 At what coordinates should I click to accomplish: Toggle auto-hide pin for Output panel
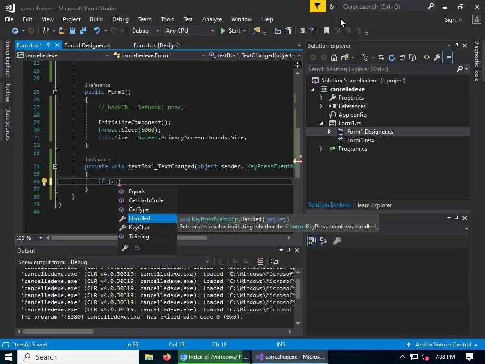tap(289, 250)
